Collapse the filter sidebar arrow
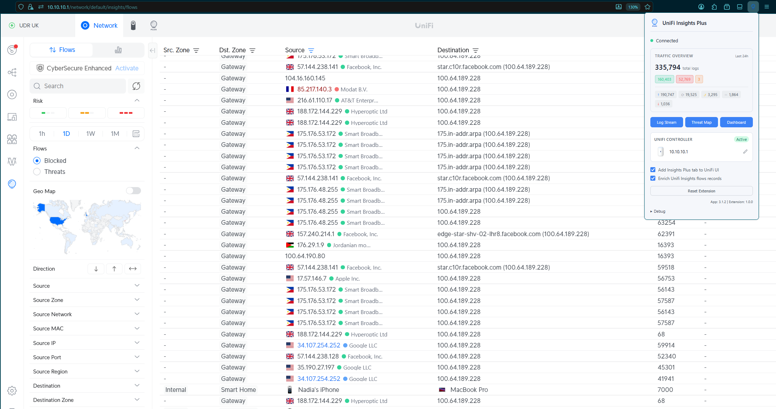 (152, 51)
